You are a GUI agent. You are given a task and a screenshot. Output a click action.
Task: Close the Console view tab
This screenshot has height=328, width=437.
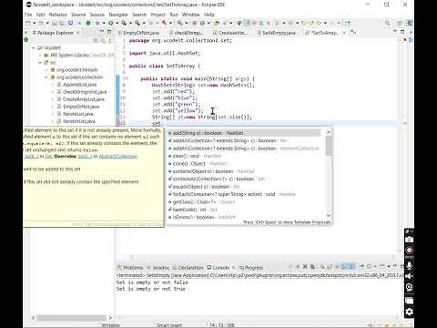click(233, 268)
